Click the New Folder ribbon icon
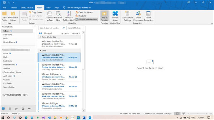Screen dimensions: 214x120 [x=4, y=14]
